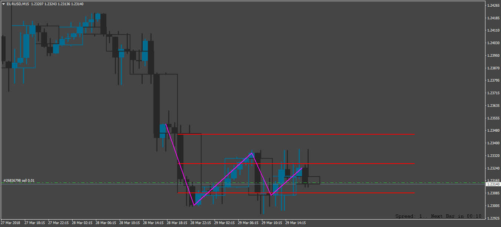Select the topmost red horizontal line
Screen dimensions: 501x227
point(296,134)
